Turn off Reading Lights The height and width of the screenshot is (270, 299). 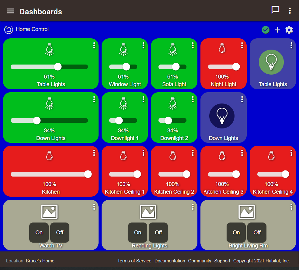pyautogui.click(x=158, y=233)
